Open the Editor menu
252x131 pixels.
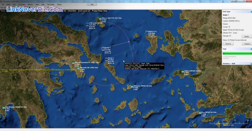(x=37, y=4)
